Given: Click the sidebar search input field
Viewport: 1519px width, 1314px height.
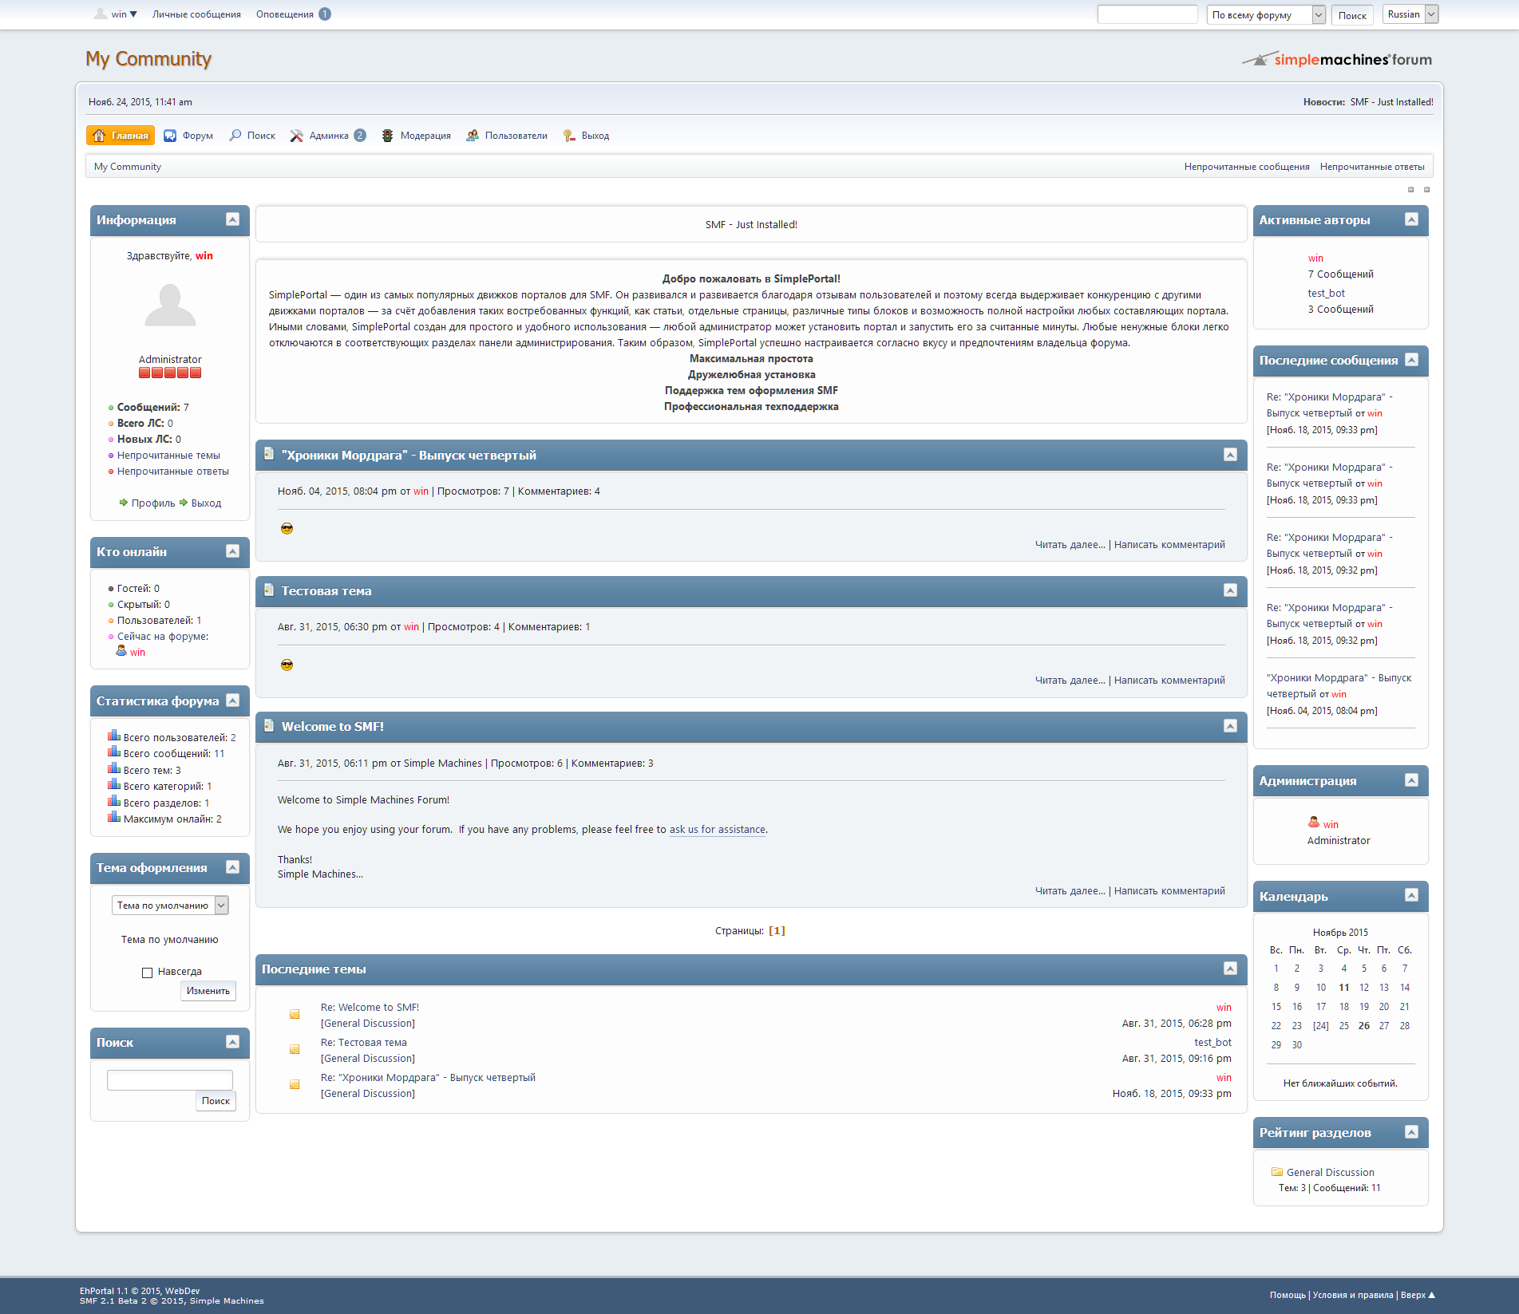Looking at the screenshot, I should pyautogui.click(x=170, y=1080).
